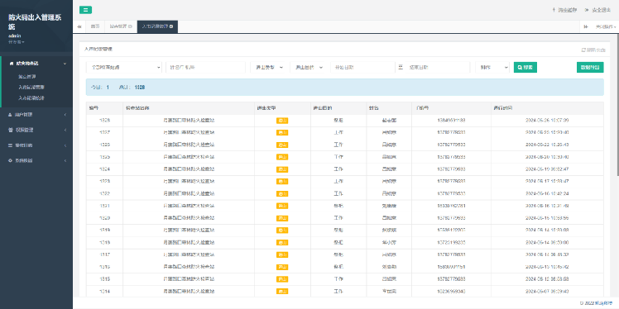Click the green 搜索 search button
Screen dimensions: 619x309
[525, 68]
